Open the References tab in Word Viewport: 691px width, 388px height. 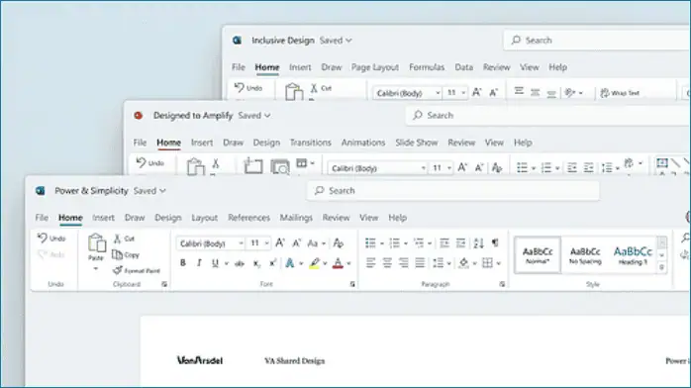pos(249,218)
